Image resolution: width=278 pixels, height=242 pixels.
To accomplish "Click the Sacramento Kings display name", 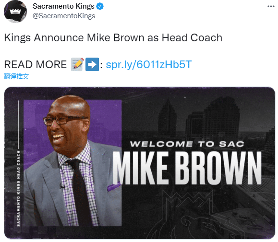I will coord(63,6).
